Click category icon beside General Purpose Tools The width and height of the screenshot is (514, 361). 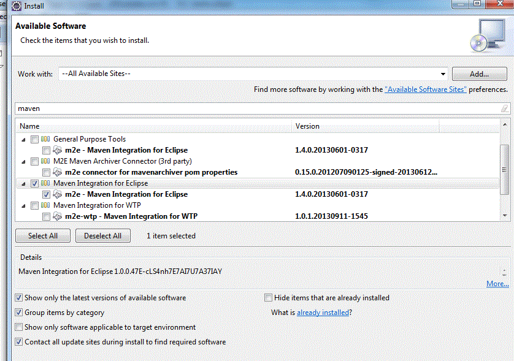pyautogui.click(x=45, y=139)
